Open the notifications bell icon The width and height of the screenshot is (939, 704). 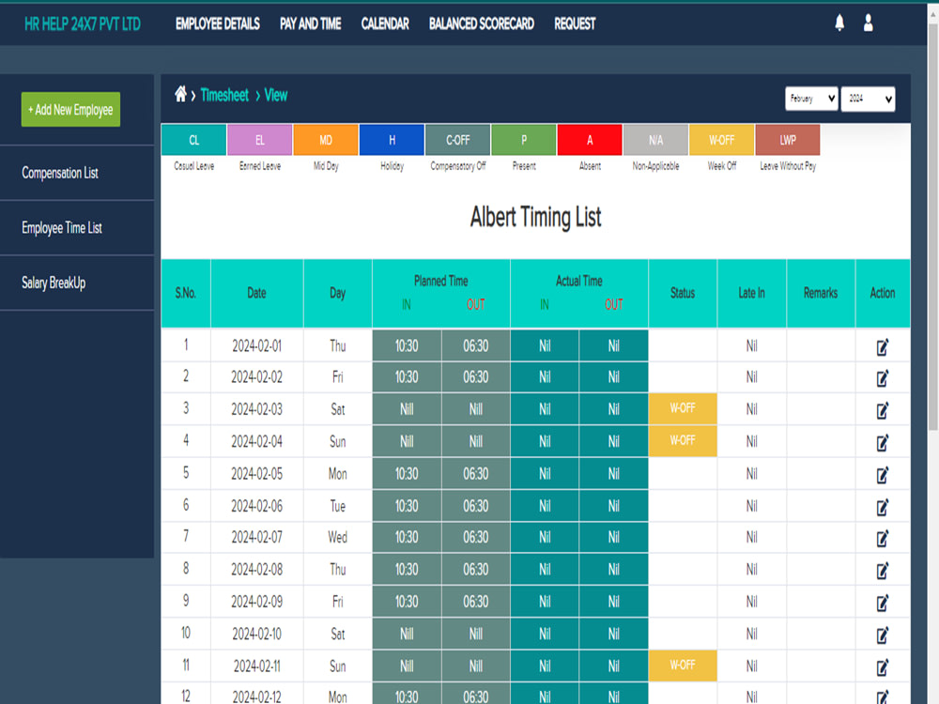tap(839, 23)
